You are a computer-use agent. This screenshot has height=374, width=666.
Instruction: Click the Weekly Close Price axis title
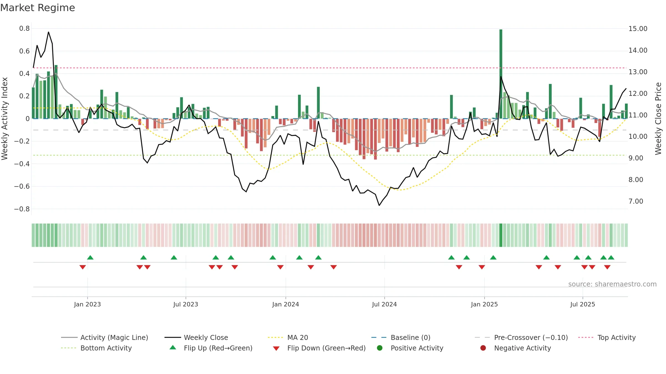[658, 119]
